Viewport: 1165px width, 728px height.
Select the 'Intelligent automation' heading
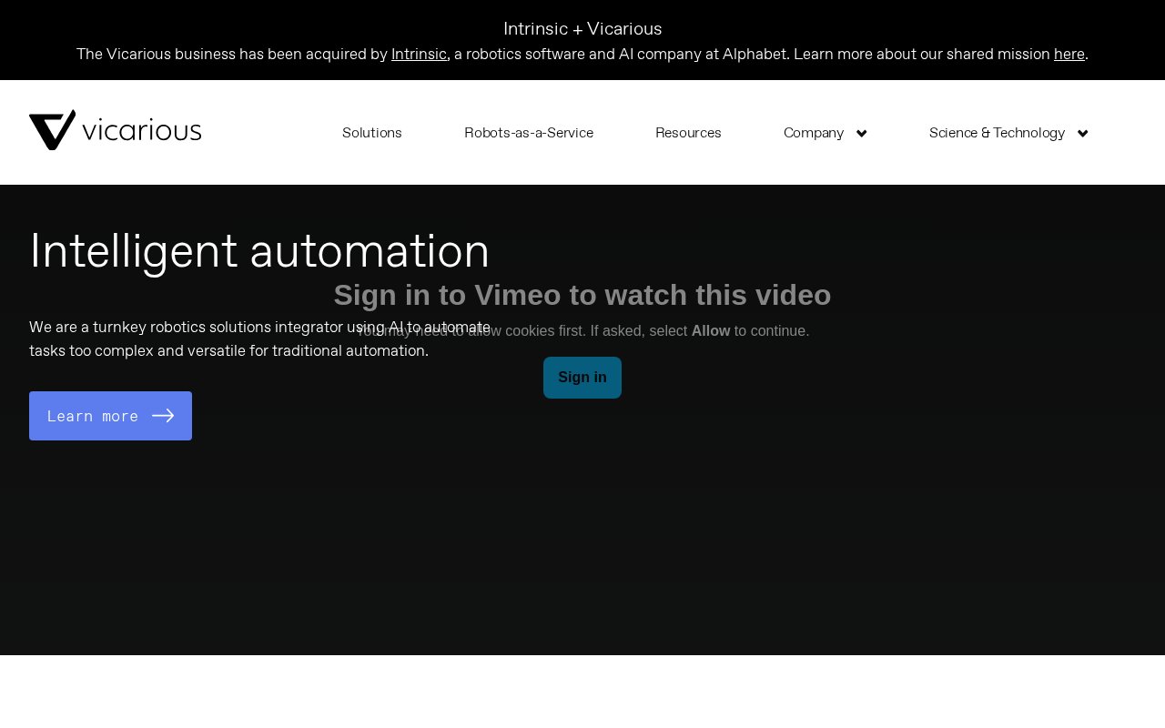pos(259,251)
